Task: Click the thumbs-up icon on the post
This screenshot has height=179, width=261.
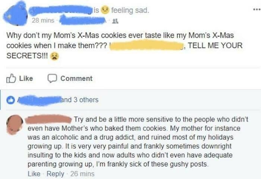Action: pos(12,78)
